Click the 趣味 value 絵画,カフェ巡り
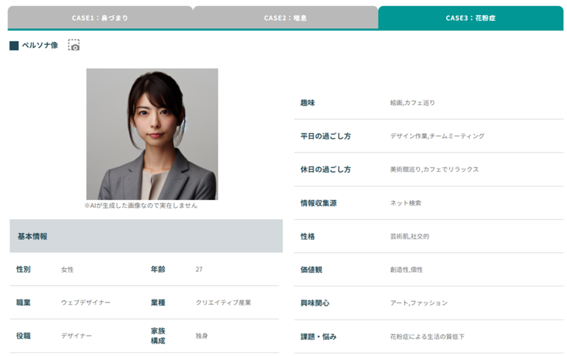Viewport: 567px width, 356px height. point(412,103)
